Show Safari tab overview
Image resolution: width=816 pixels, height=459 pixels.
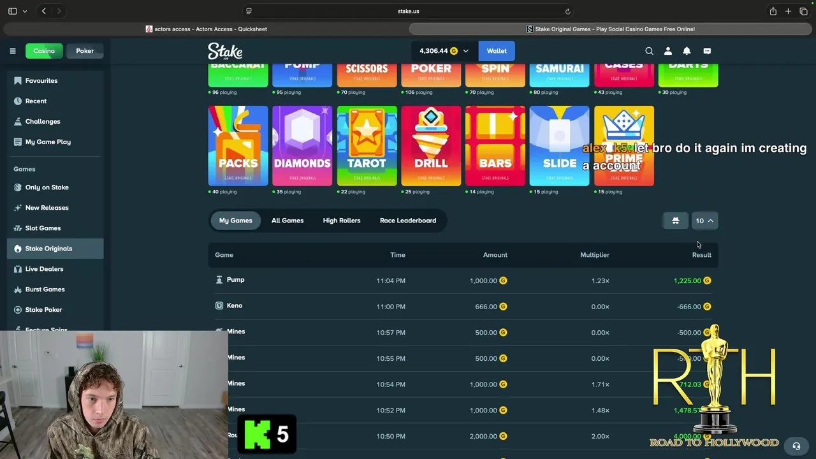[803, 11]
